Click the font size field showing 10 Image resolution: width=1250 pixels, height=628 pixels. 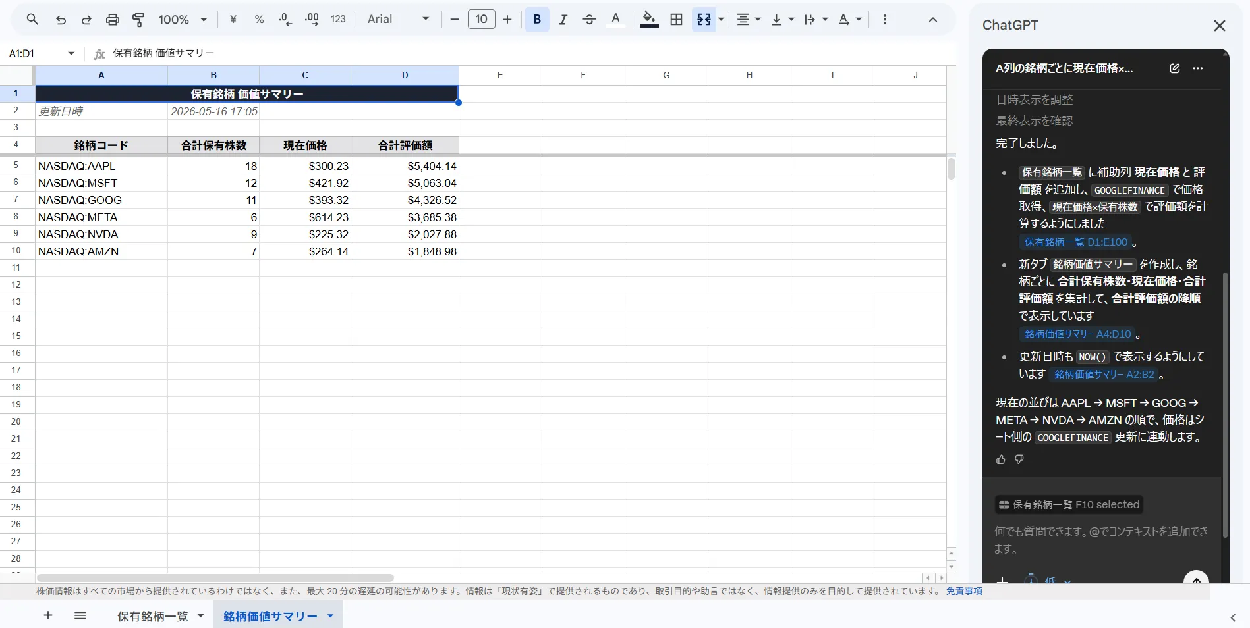coord(481,20)
